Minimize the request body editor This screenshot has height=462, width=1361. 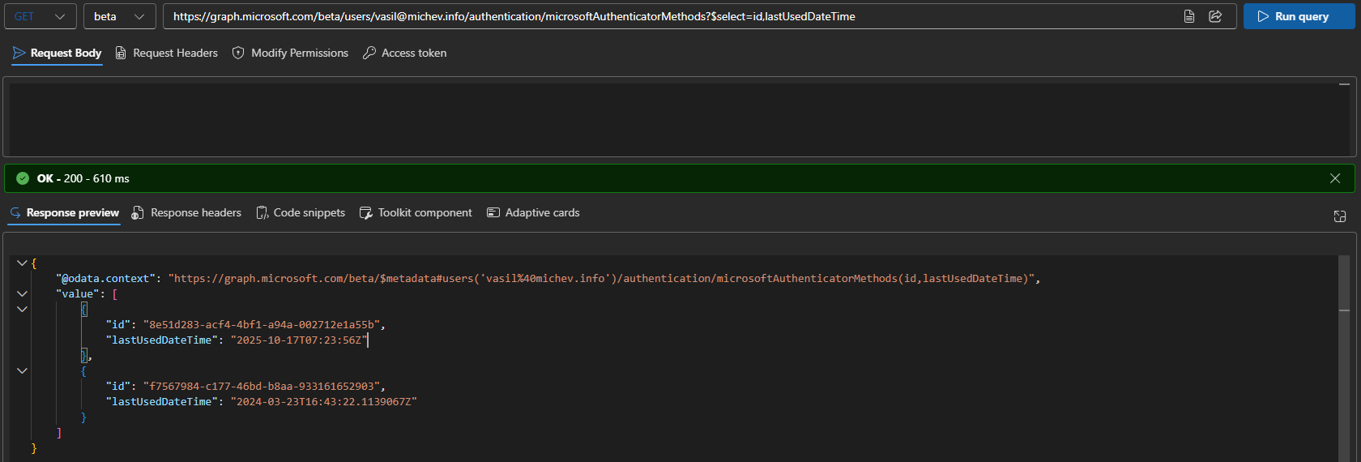(1344, 84)
